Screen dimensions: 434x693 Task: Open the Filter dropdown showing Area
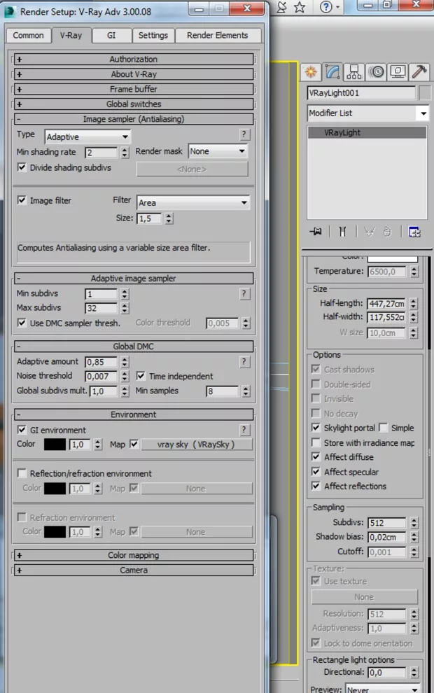click(193, 202)
